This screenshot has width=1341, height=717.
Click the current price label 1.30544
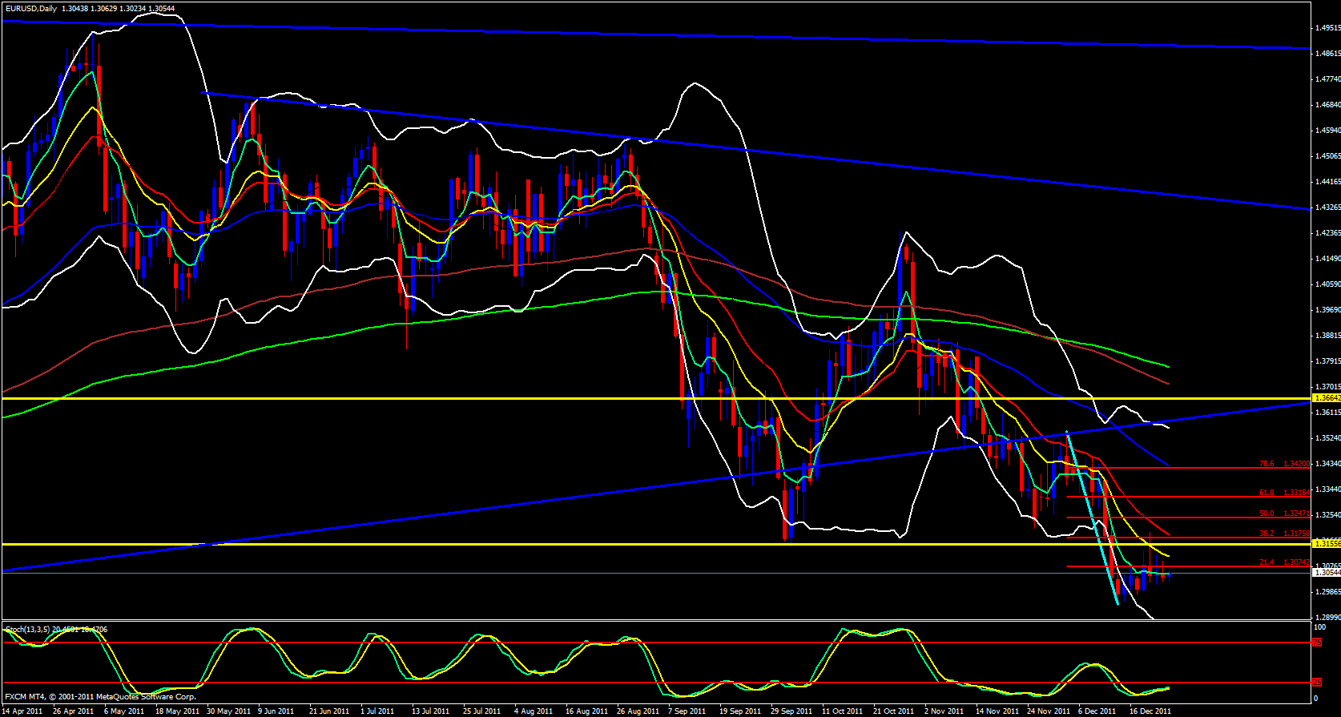click(1326, 573)
